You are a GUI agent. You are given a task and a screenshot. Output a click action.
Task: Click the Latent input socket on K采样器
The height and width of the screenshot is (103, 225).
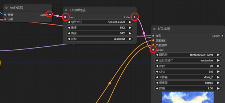tap(153, 50)
